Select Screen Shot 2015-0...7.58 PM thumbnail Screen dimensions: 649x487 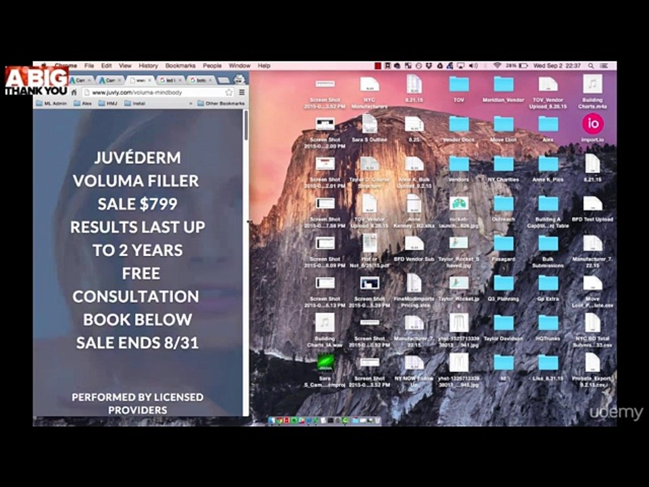325,204
